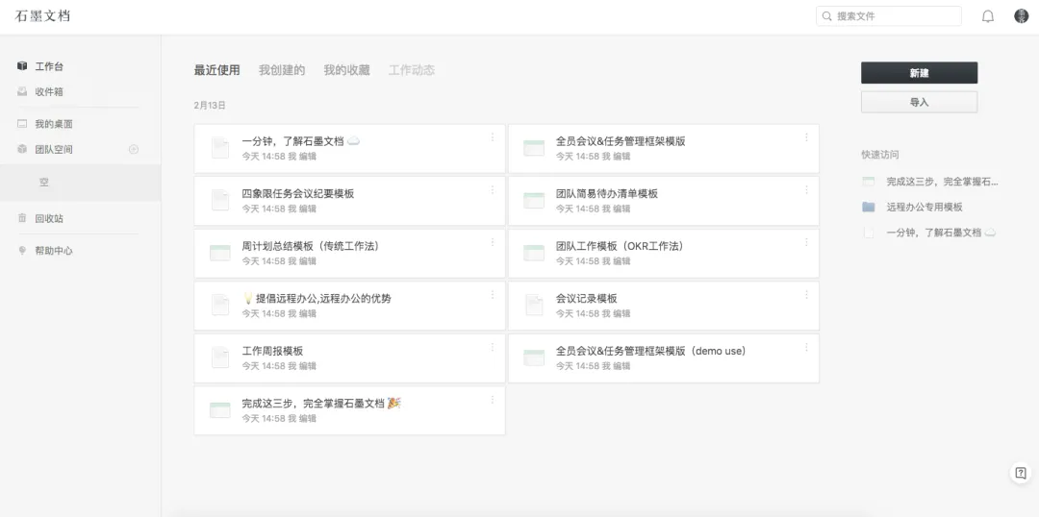Click spreadsheet icon of 团队工作模板（OKR工作法）
This screenshot has width=1039, height=517.
534,252
